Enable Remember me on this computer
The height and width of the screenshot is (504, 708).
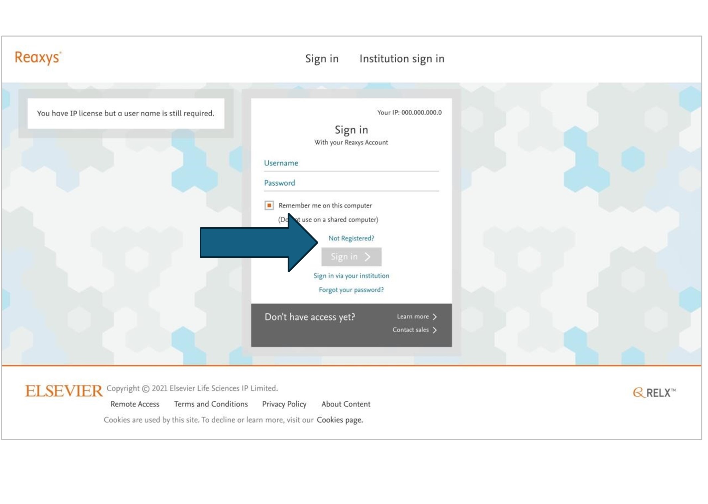[x=269, y=205]
